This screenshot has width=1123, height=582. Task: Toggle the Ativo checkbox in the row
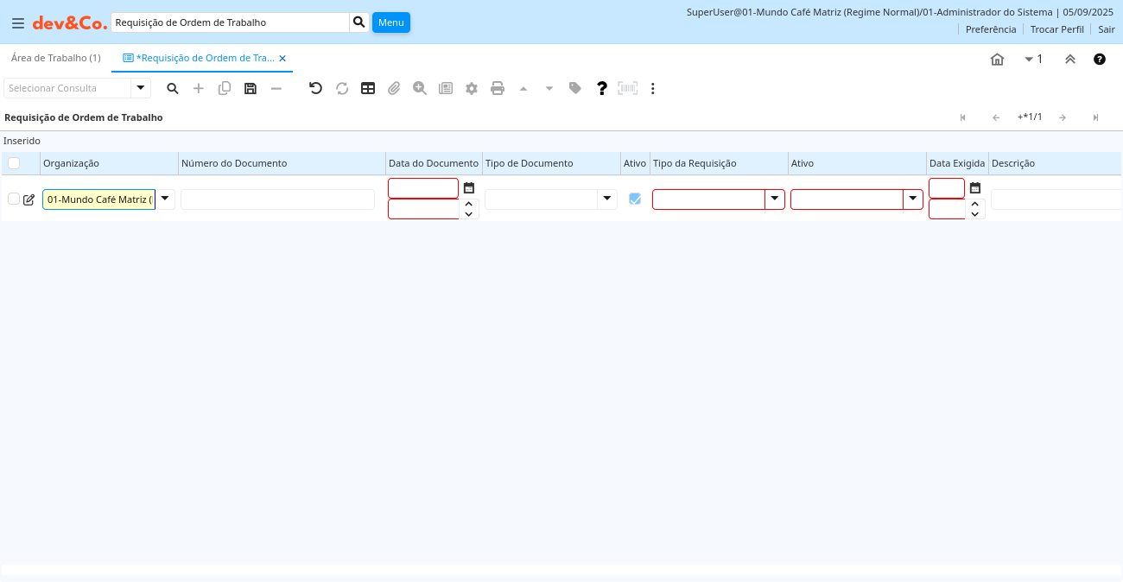pyautogui.click(x=635, y=199)
